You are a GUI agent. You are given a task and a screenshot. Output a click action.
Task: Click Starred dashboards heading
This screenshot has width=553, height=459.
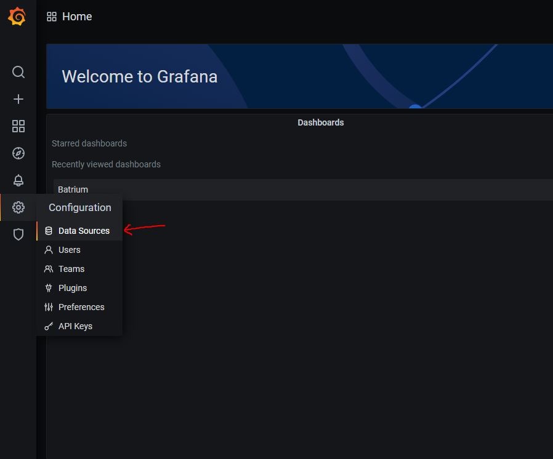89,143
